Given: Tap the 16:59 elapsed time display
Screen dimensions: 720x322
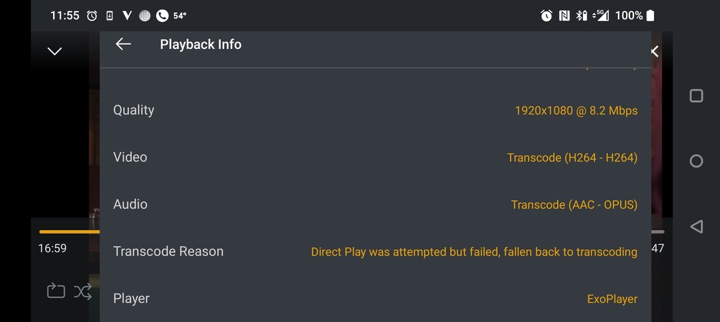Looking at the screenshot, I should [x=52, y=248].
